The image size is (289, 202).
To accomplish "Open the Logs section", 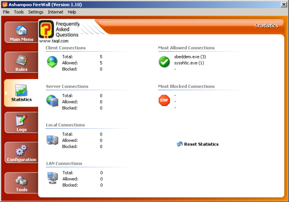I will tap(21, 123).
